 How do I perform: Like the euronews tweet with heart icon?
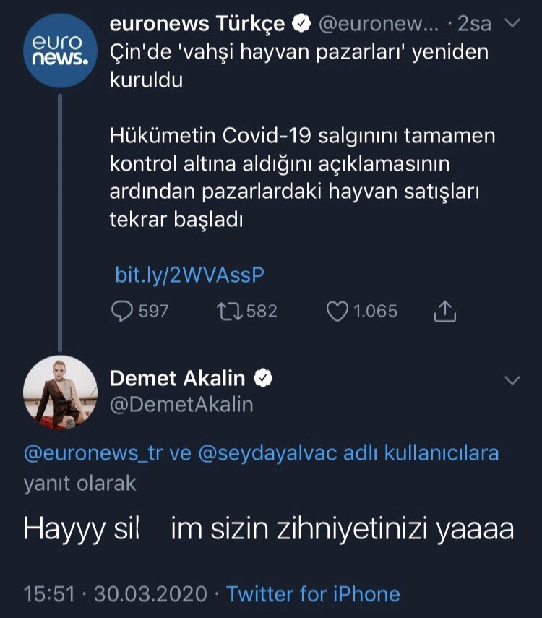337,311
